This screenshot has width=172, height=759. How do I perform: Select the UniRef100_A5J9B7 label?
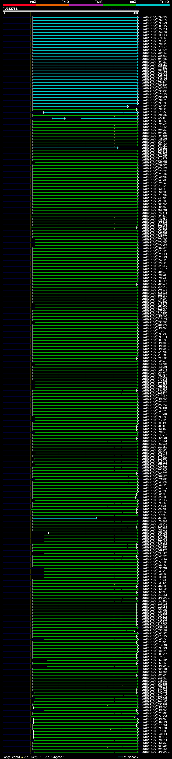(x=154, y=376)
